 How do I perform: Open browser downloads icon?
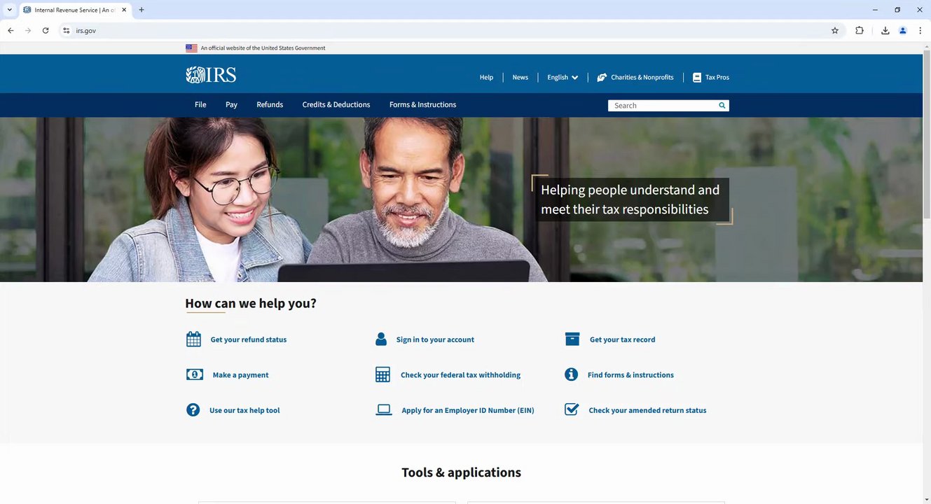click(885, 30)
